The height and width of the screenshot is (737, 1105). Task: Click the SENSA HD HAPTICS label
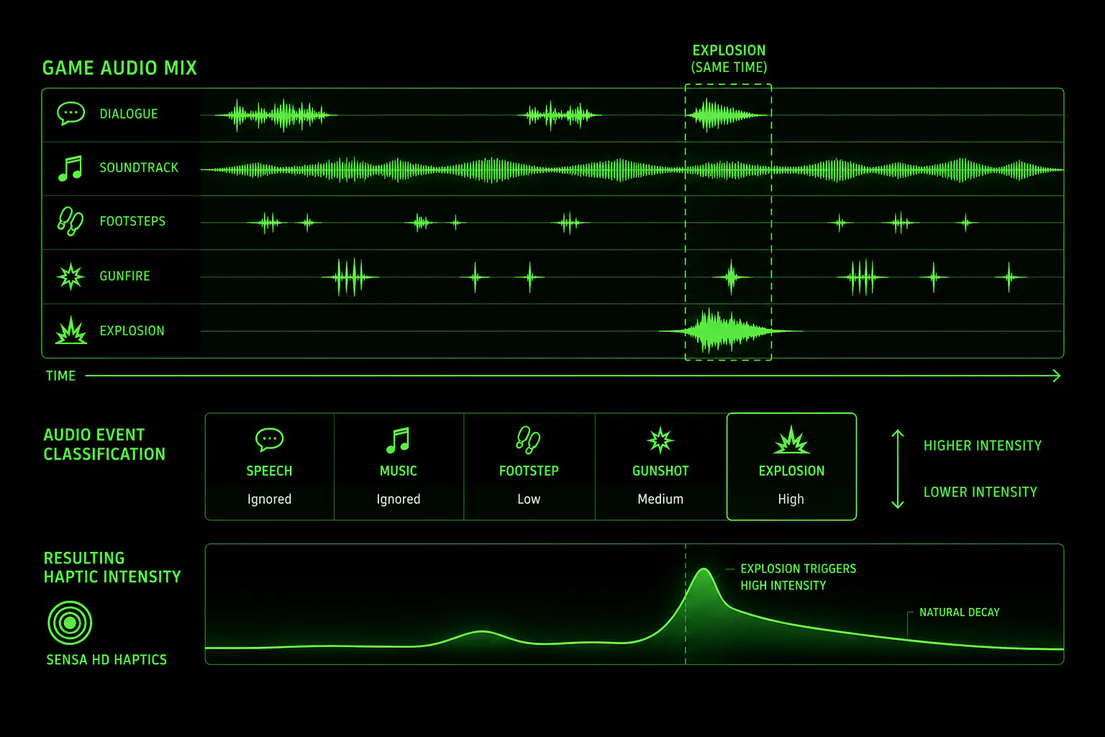(106, 659)
